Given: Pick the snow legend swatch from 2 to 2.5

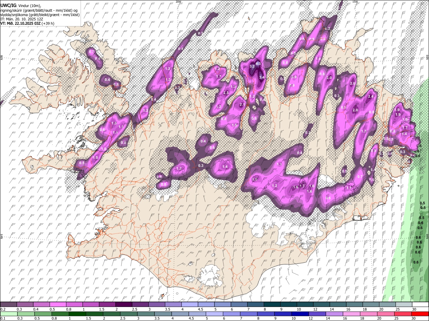Looking at the screenshot, I should pos(123,305).
